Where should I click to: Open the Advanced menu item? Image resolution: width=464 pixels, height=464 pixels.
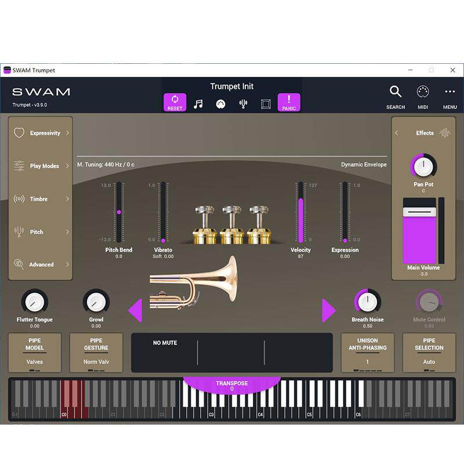coord(41,264)
